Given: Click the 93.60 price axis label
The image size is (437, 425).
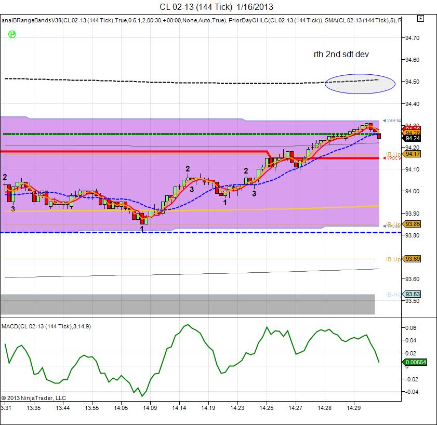Looking at the screenshot, I should coord(412,279).
